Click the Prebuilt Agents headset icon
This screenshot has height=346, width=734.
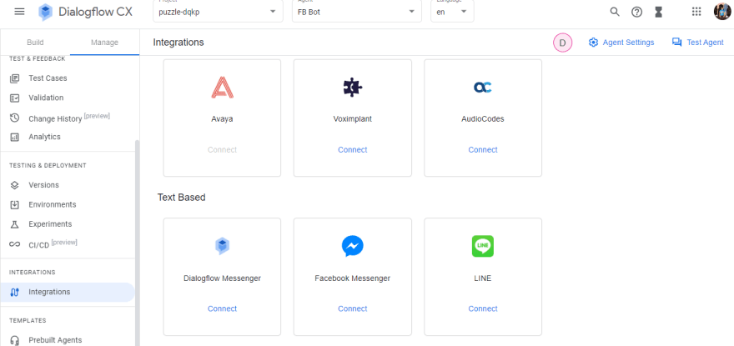pyautogui.click(x=14, y=340)
